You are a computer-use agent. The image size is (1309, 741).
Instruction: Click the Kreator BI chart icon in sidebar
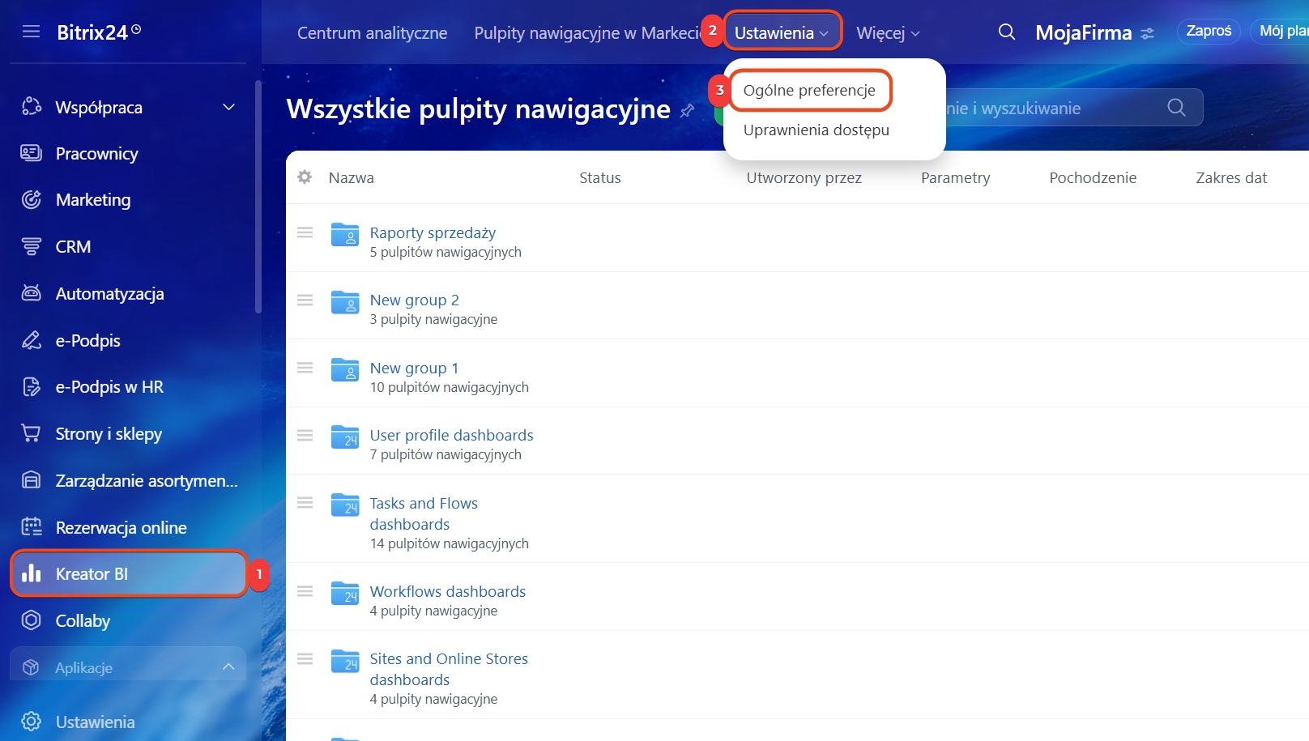(32, 574)
